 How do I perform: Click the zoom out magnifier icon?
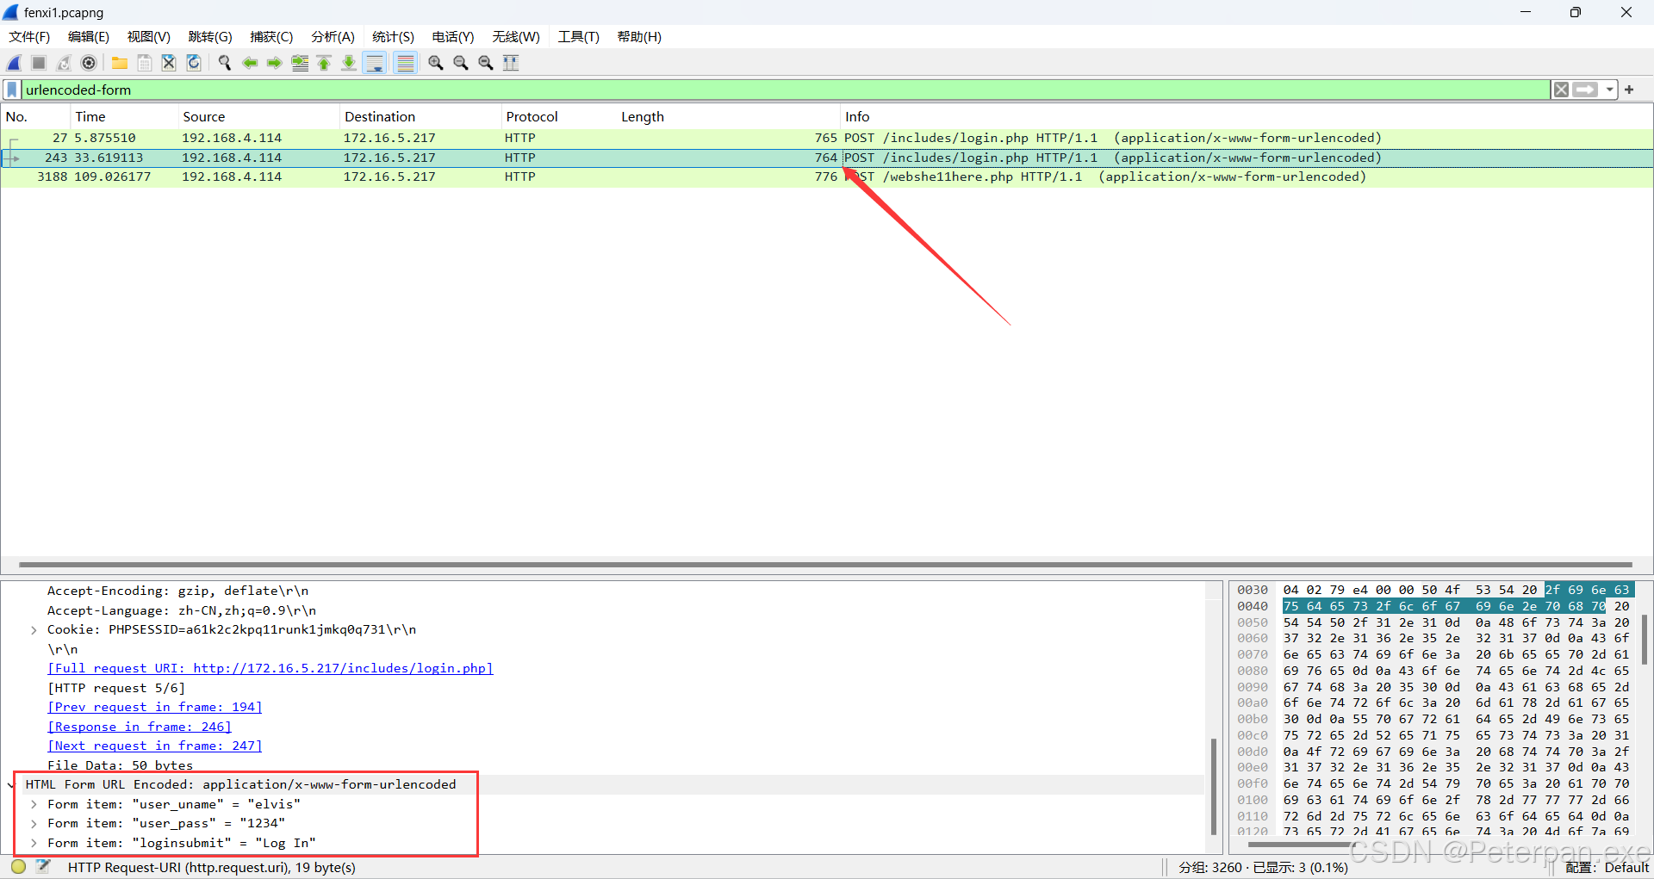[x=461, y=63]
